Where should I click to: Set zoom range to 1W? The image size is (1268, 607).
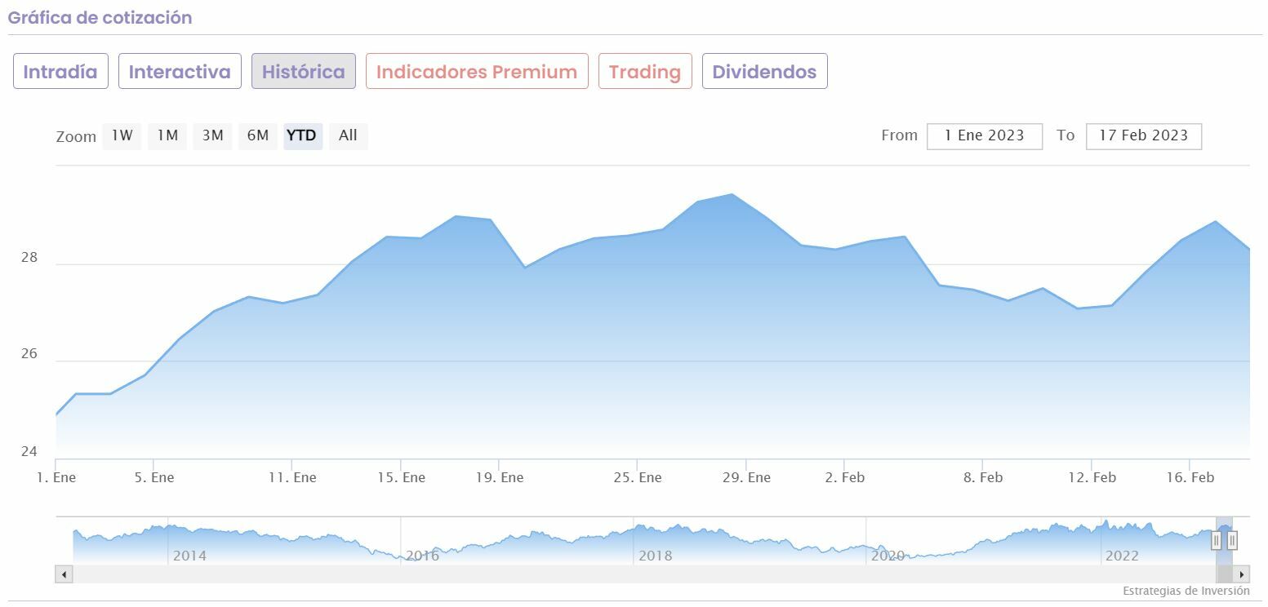122,135
